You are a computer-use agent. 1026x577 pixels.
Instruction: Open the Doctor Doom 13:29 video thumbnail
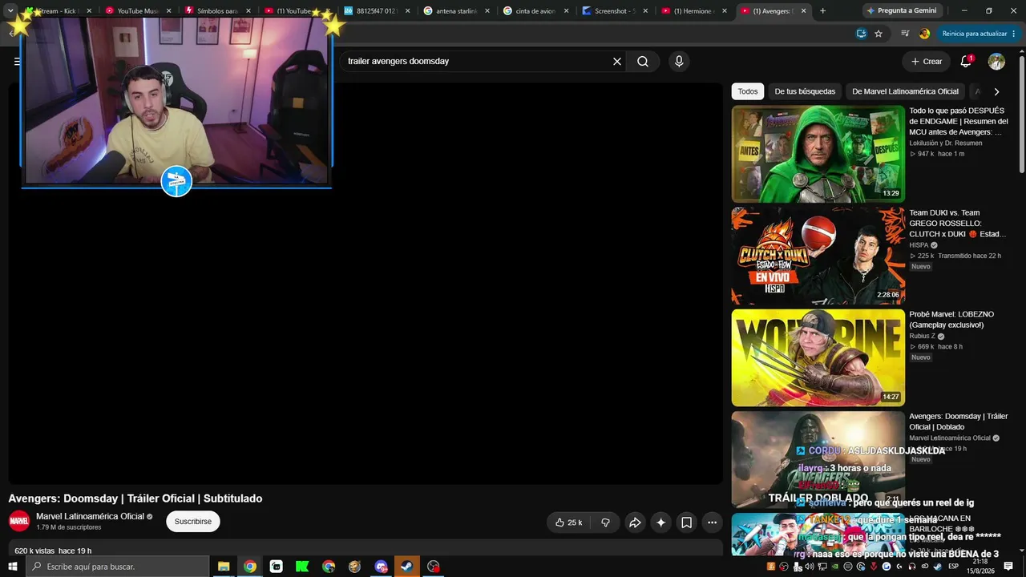click(x=818, y=154)
